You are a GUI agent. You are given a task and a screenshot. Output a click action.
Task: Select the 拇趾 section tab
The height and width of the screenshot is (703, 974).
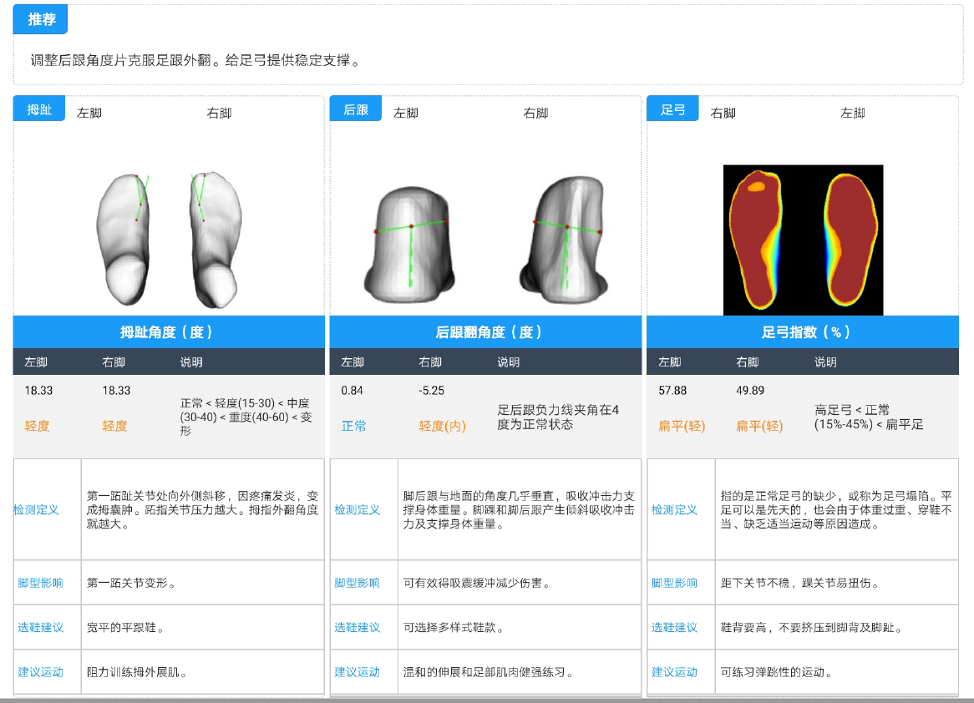39,109
